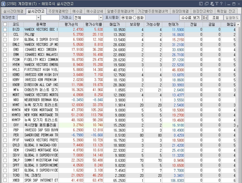Click the 수수료 보기 button

[191, 18]
